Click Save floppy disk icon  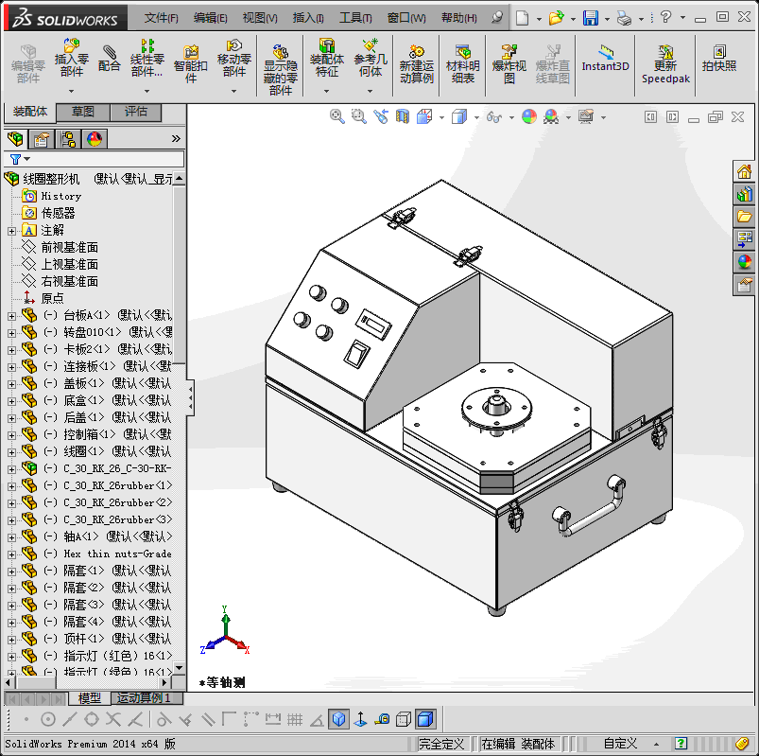[x=591, y=18]
